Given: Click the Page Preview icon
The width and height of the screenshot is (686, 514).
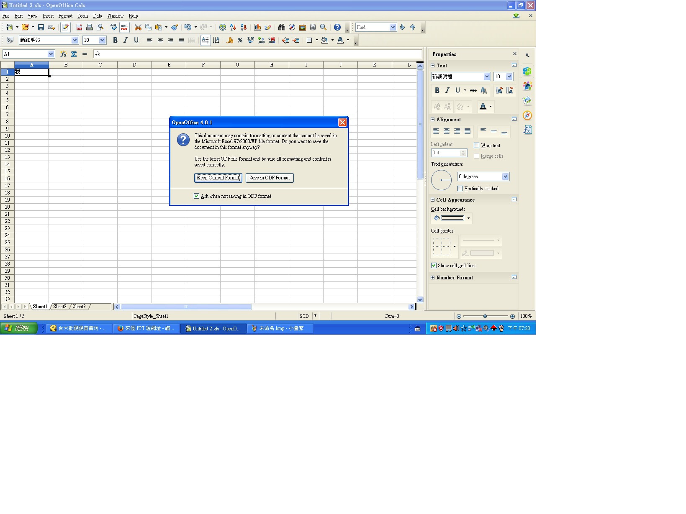Looking at the screenshot, I should point(100,27).
